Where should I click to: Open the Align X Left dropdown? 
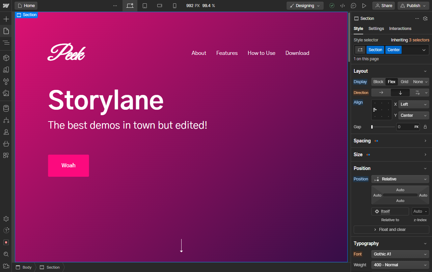(414, 104)
